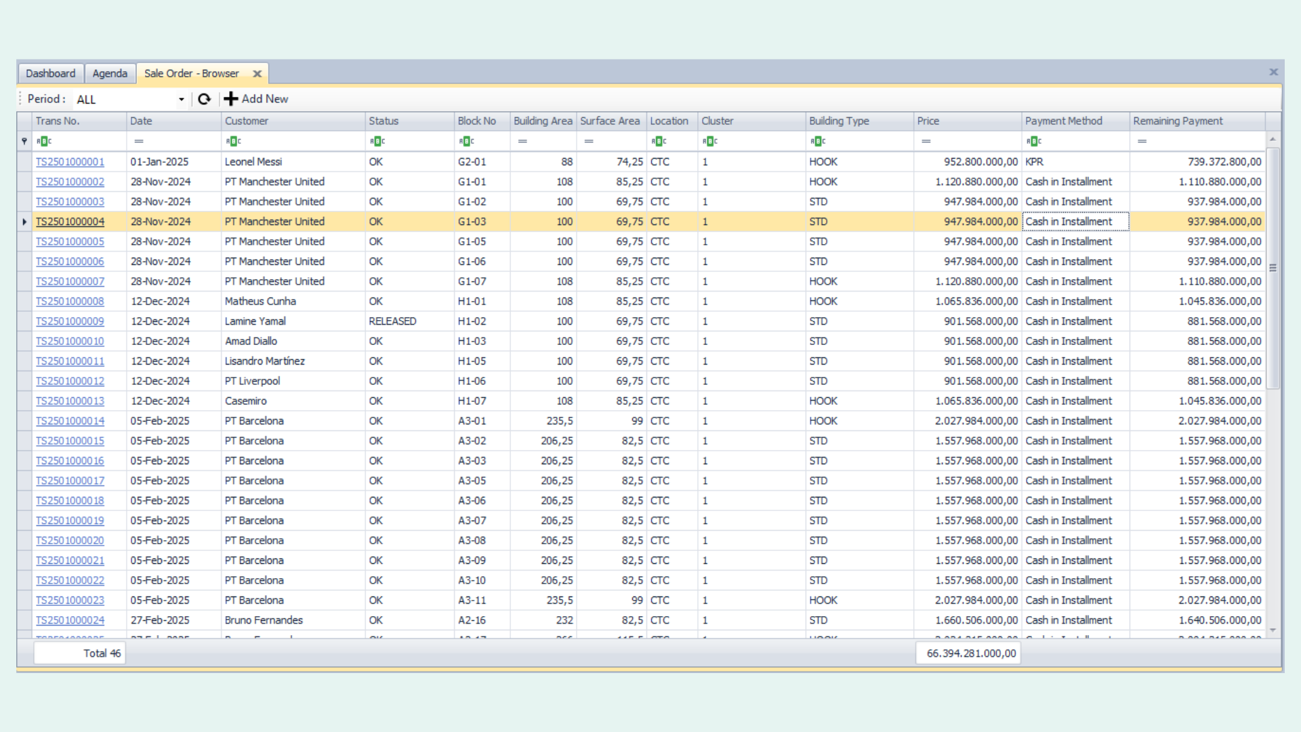Click the Add New plus icon

(231, 99)
